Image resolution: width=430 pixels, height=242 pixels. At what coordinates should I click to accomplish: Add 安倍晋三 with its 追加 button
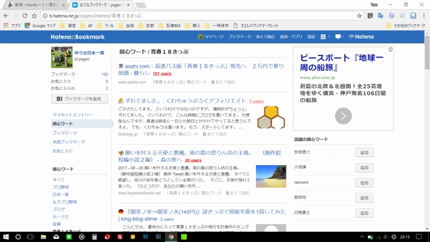[364, 153]
